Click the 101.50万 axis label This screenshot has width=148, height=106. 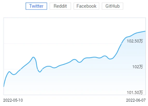[135, 93]
